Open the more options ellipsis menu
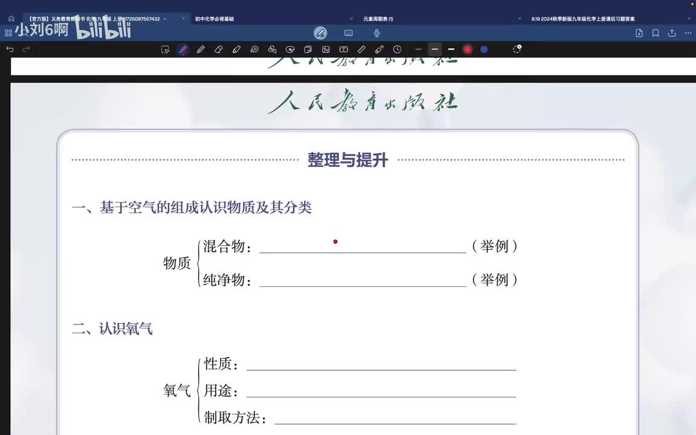 click(x=688, y=33)
